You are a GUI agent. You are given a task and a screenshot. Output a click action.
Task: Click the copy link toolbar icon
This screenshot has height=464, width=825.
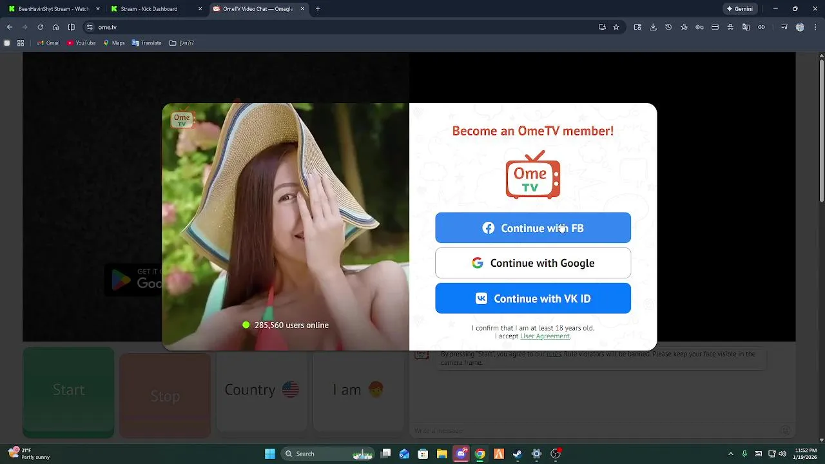[x=761, y=27]
